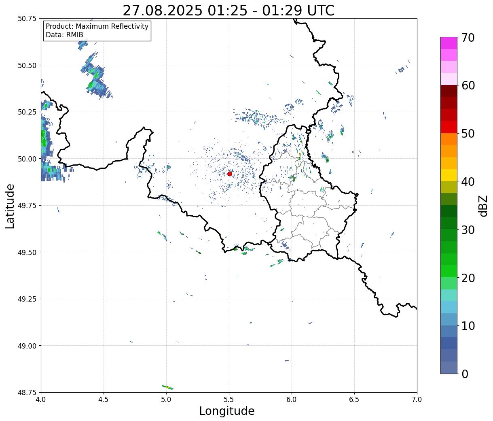Screen dimensions: 493x421
Task: Click the latitude tick label 50.25
Action: [x=27, y=112]
